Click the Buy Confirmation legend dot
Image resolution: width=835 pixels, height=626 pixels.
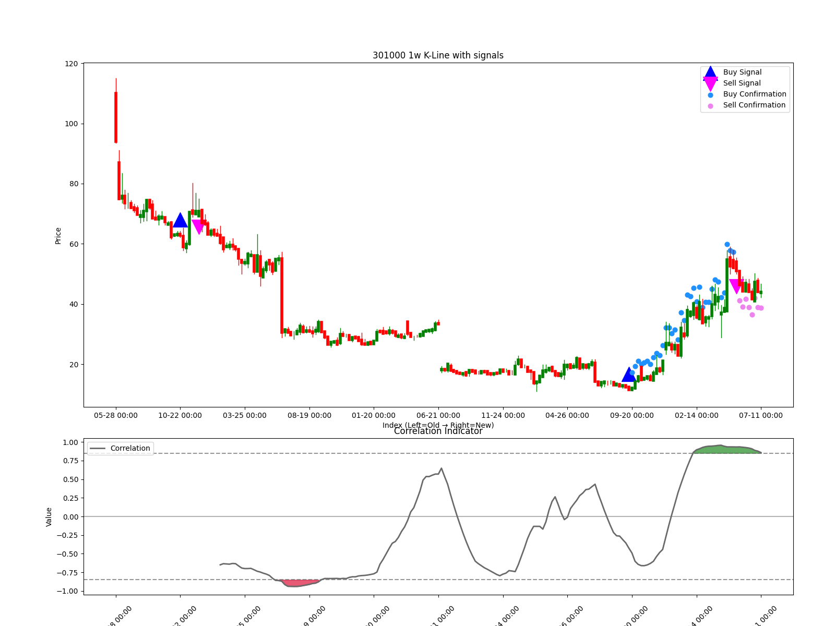(x=710, y=95)
